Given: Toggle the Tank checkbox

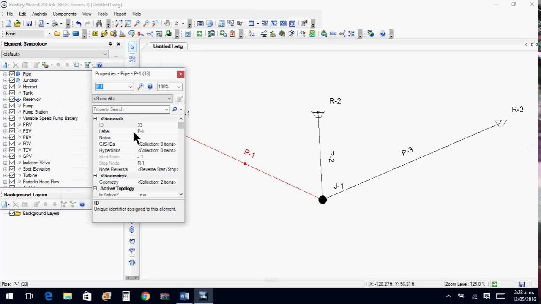Looking at the screenshot, I should (x=12, y=93).
